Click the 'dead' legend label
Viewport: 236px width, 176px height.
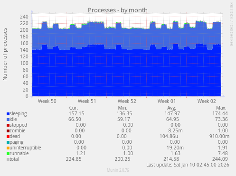(x=15, y=136)
